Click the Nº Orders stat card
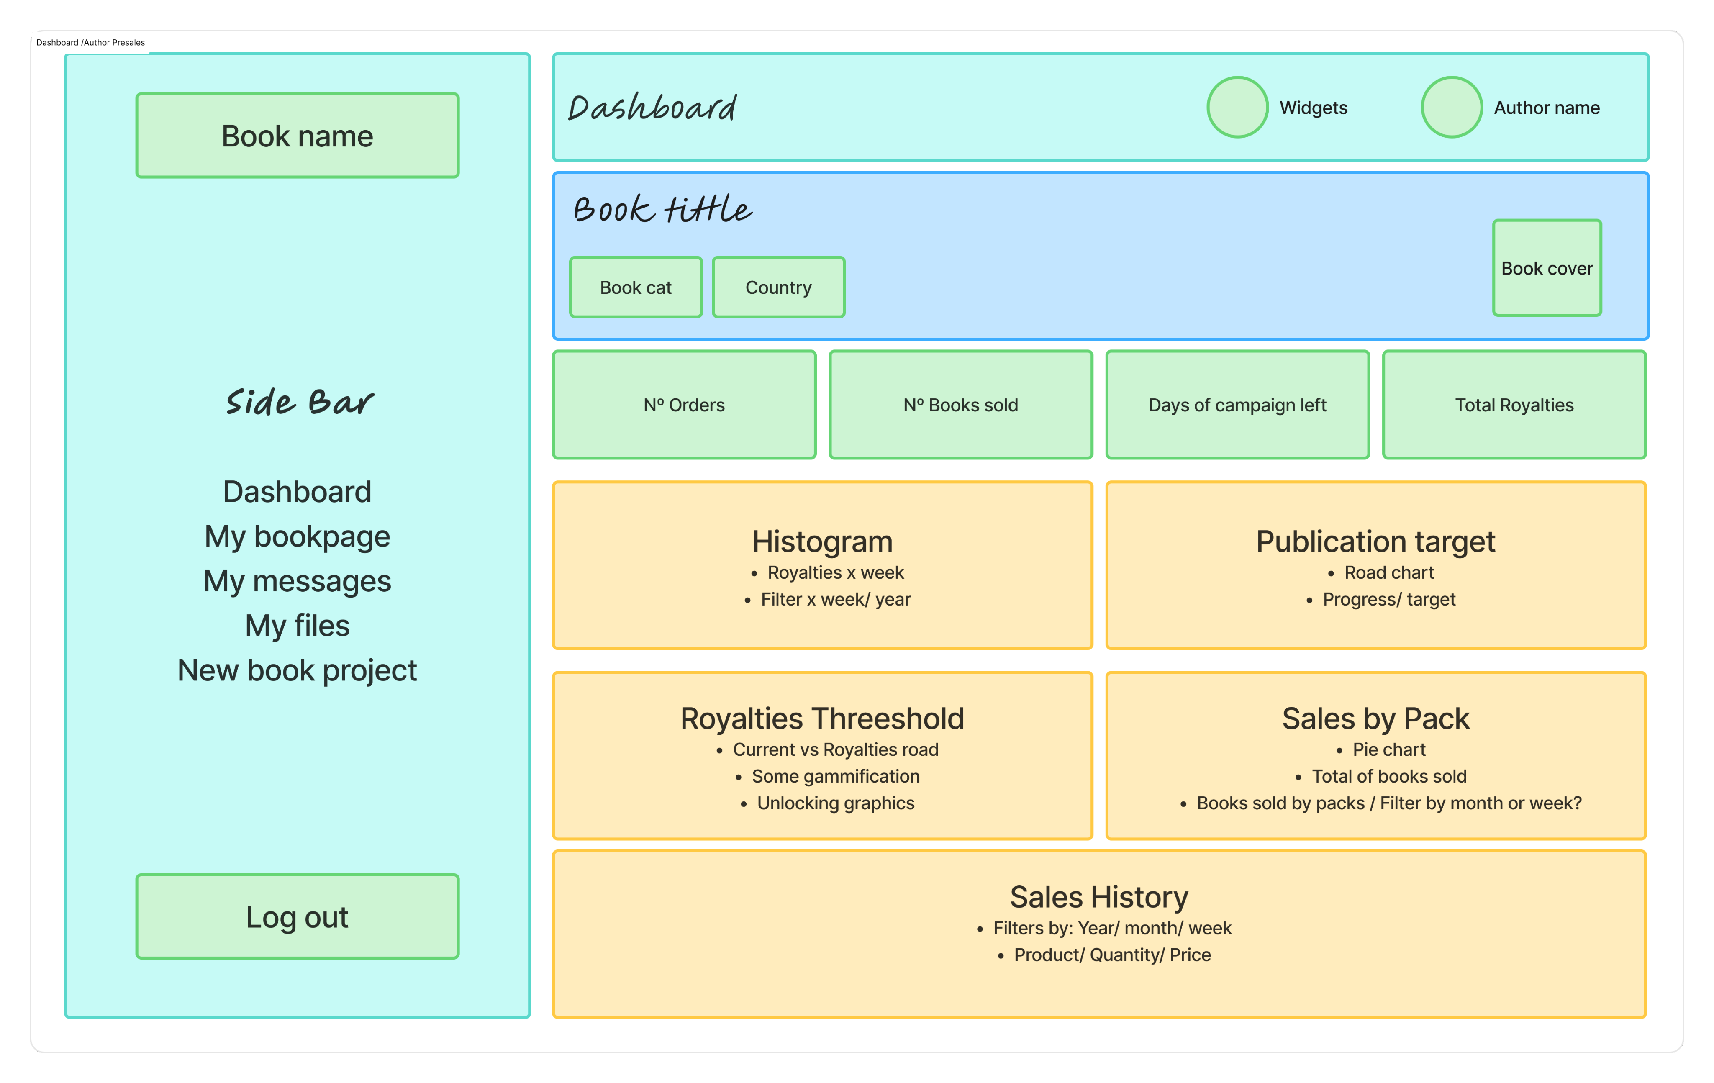This screenshot has width=1714, height=1083. coord(684,404)
